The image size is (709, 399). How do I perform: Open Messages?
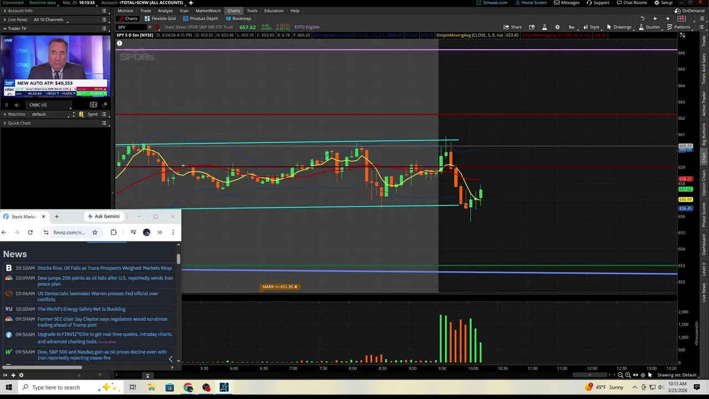pos(567,3)
